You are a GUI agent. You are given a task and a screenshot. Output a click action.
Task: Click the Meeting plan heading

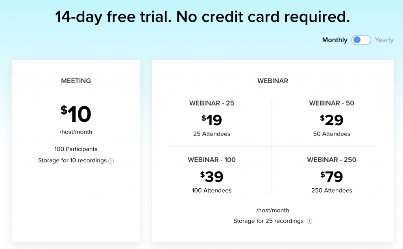[x=76, y=81]
